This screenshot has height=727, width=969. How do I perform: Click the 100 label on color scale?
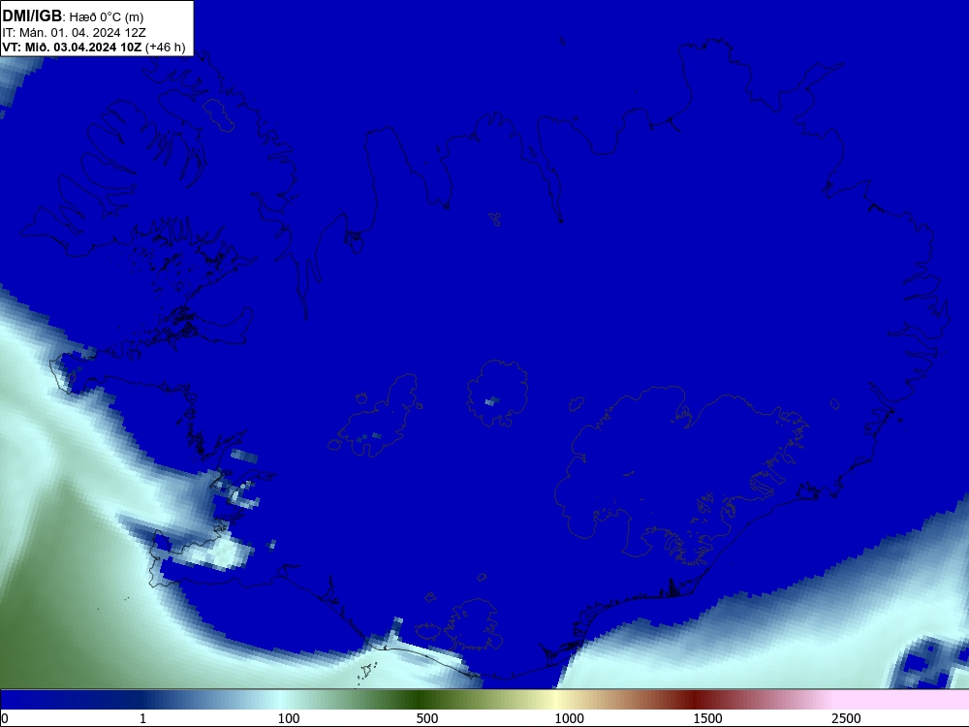pyautogui.click(x=289, y=718)
